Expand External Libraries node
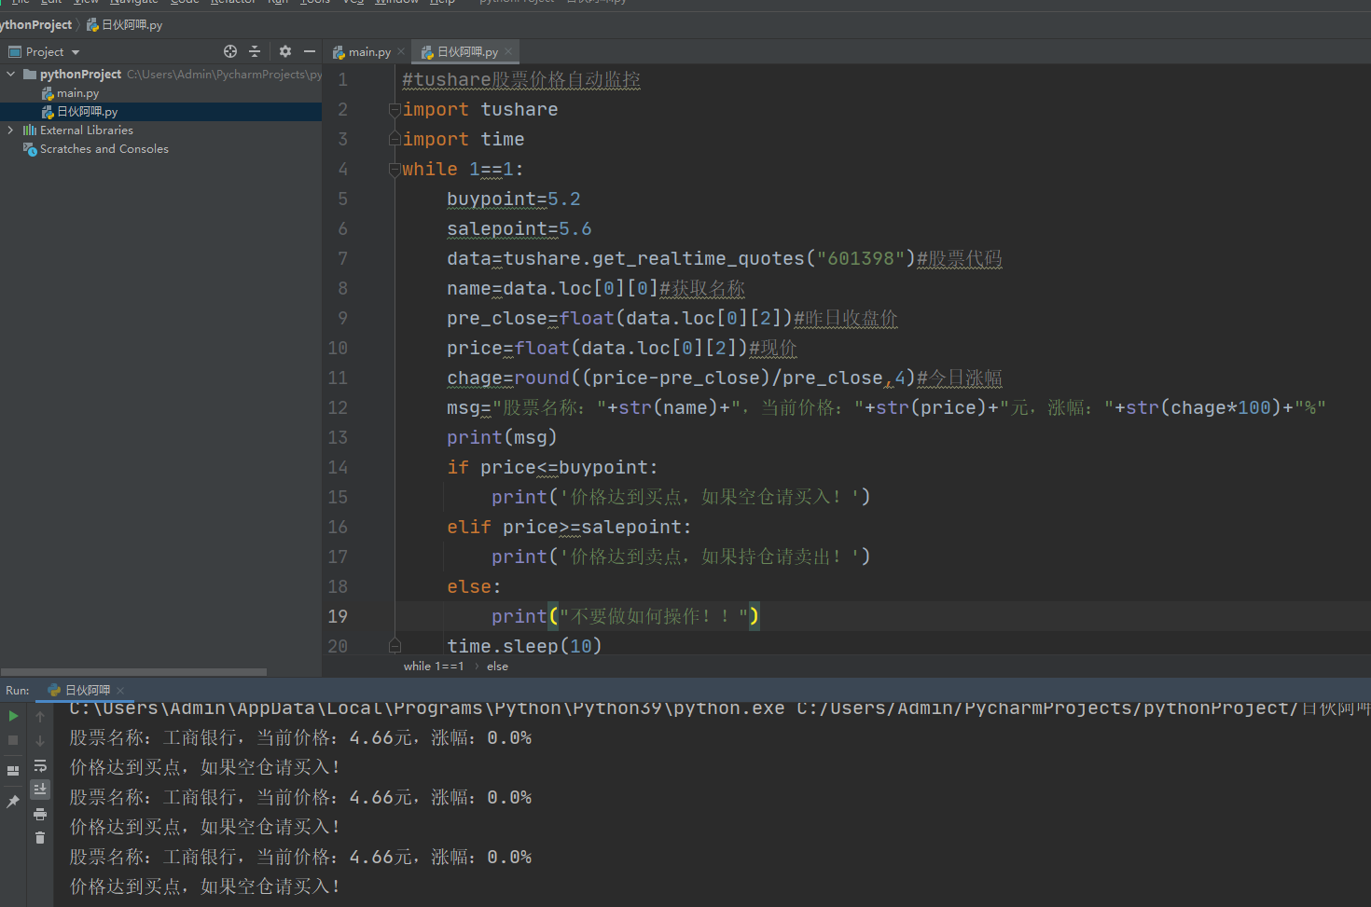 tap(10, 131)
